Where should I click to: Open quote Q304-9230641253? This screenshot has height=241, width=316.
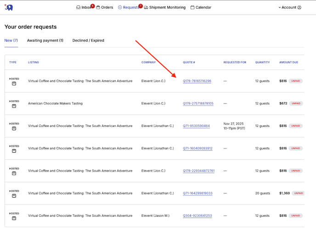[197, 216]
